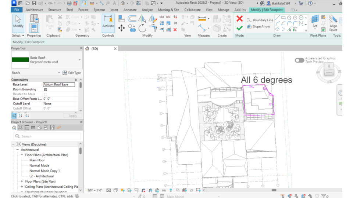Toggle Accelerated Graphics Tech Preview switch
Screen dimensions: 353x198
coord(299,60)
